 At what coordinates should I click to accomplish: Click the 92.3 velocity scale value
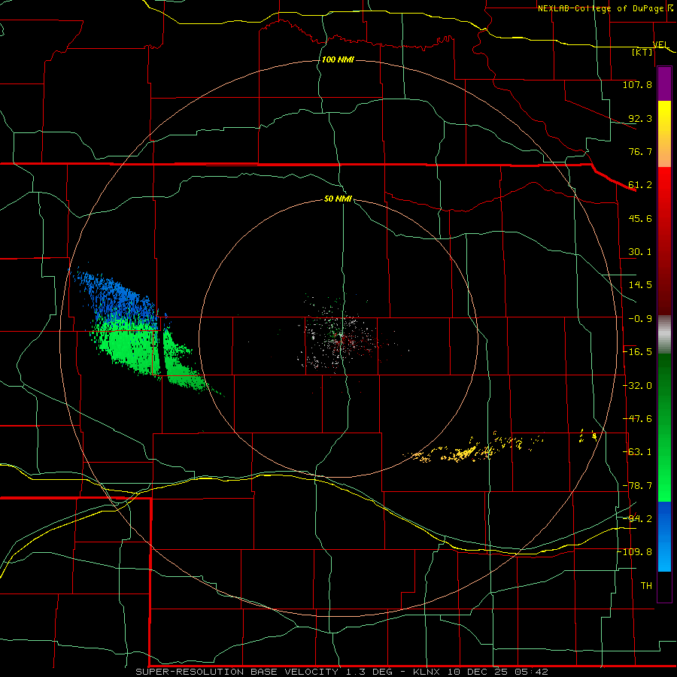(640, 118)
